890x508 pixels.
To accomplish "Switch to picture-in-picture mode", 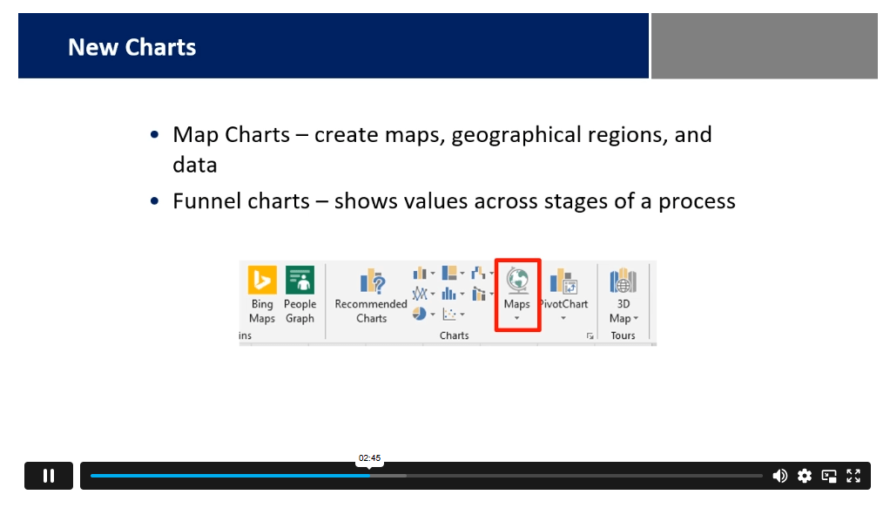I will click(x=829, y=476).
